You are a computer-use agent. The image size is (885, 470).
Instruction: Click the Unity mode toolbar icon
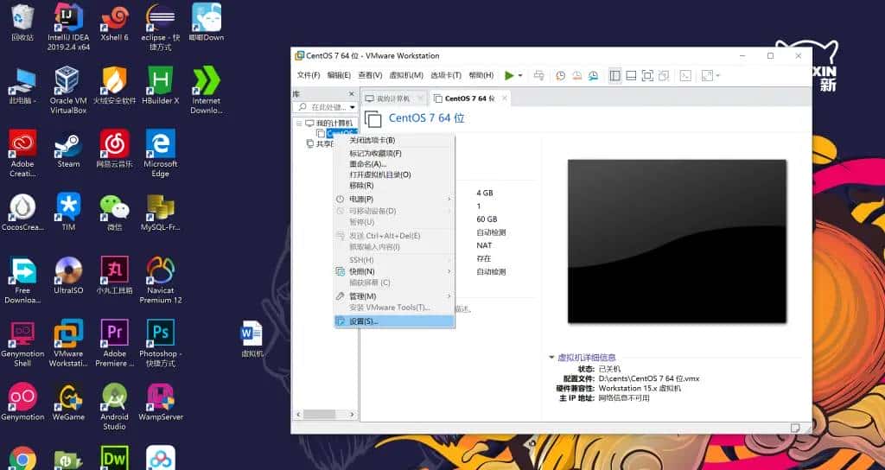coord(664,76)
